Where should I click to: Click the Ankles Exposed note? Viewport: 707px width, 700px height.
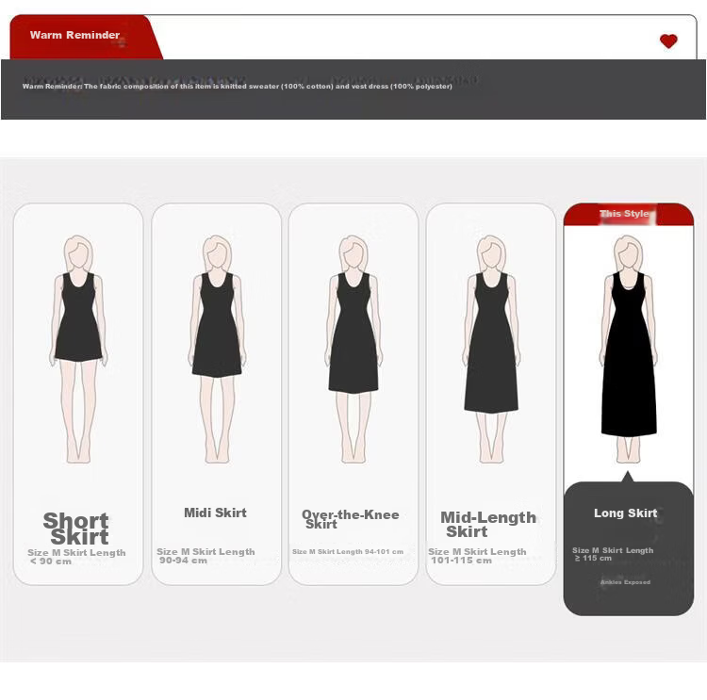point(625,582)
